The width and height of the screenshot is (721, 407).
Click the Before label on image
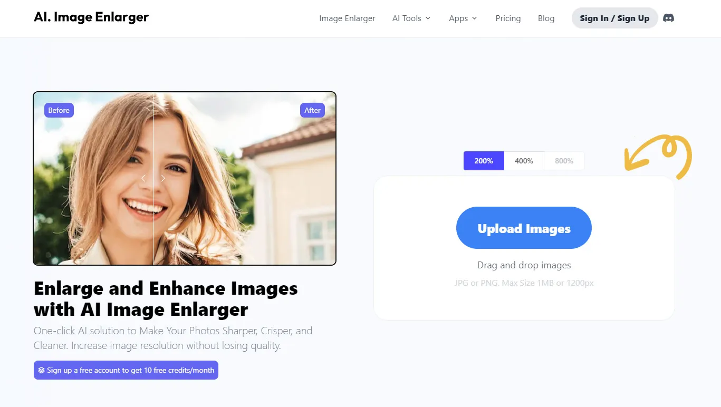click(59, 110)
